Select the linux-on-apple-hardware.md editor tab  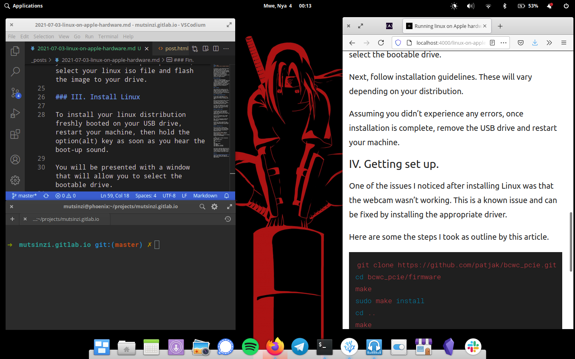tap(89, 48)
